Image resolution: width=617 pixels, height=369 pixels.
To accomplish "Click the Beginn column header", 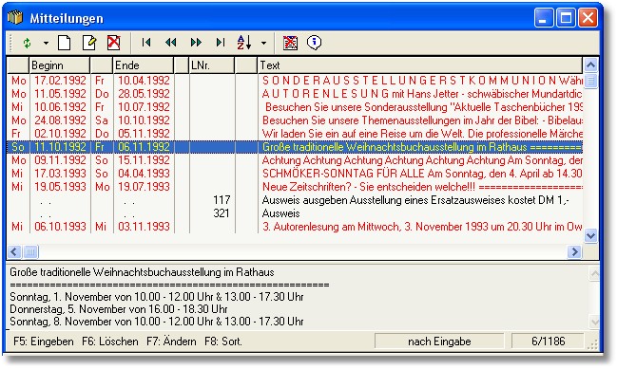I will point(59,65).
